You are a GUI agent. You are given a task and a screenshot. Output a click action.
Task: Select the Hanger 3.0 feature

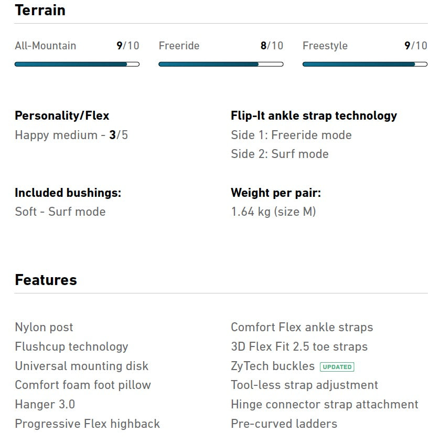tap(45, 404)
